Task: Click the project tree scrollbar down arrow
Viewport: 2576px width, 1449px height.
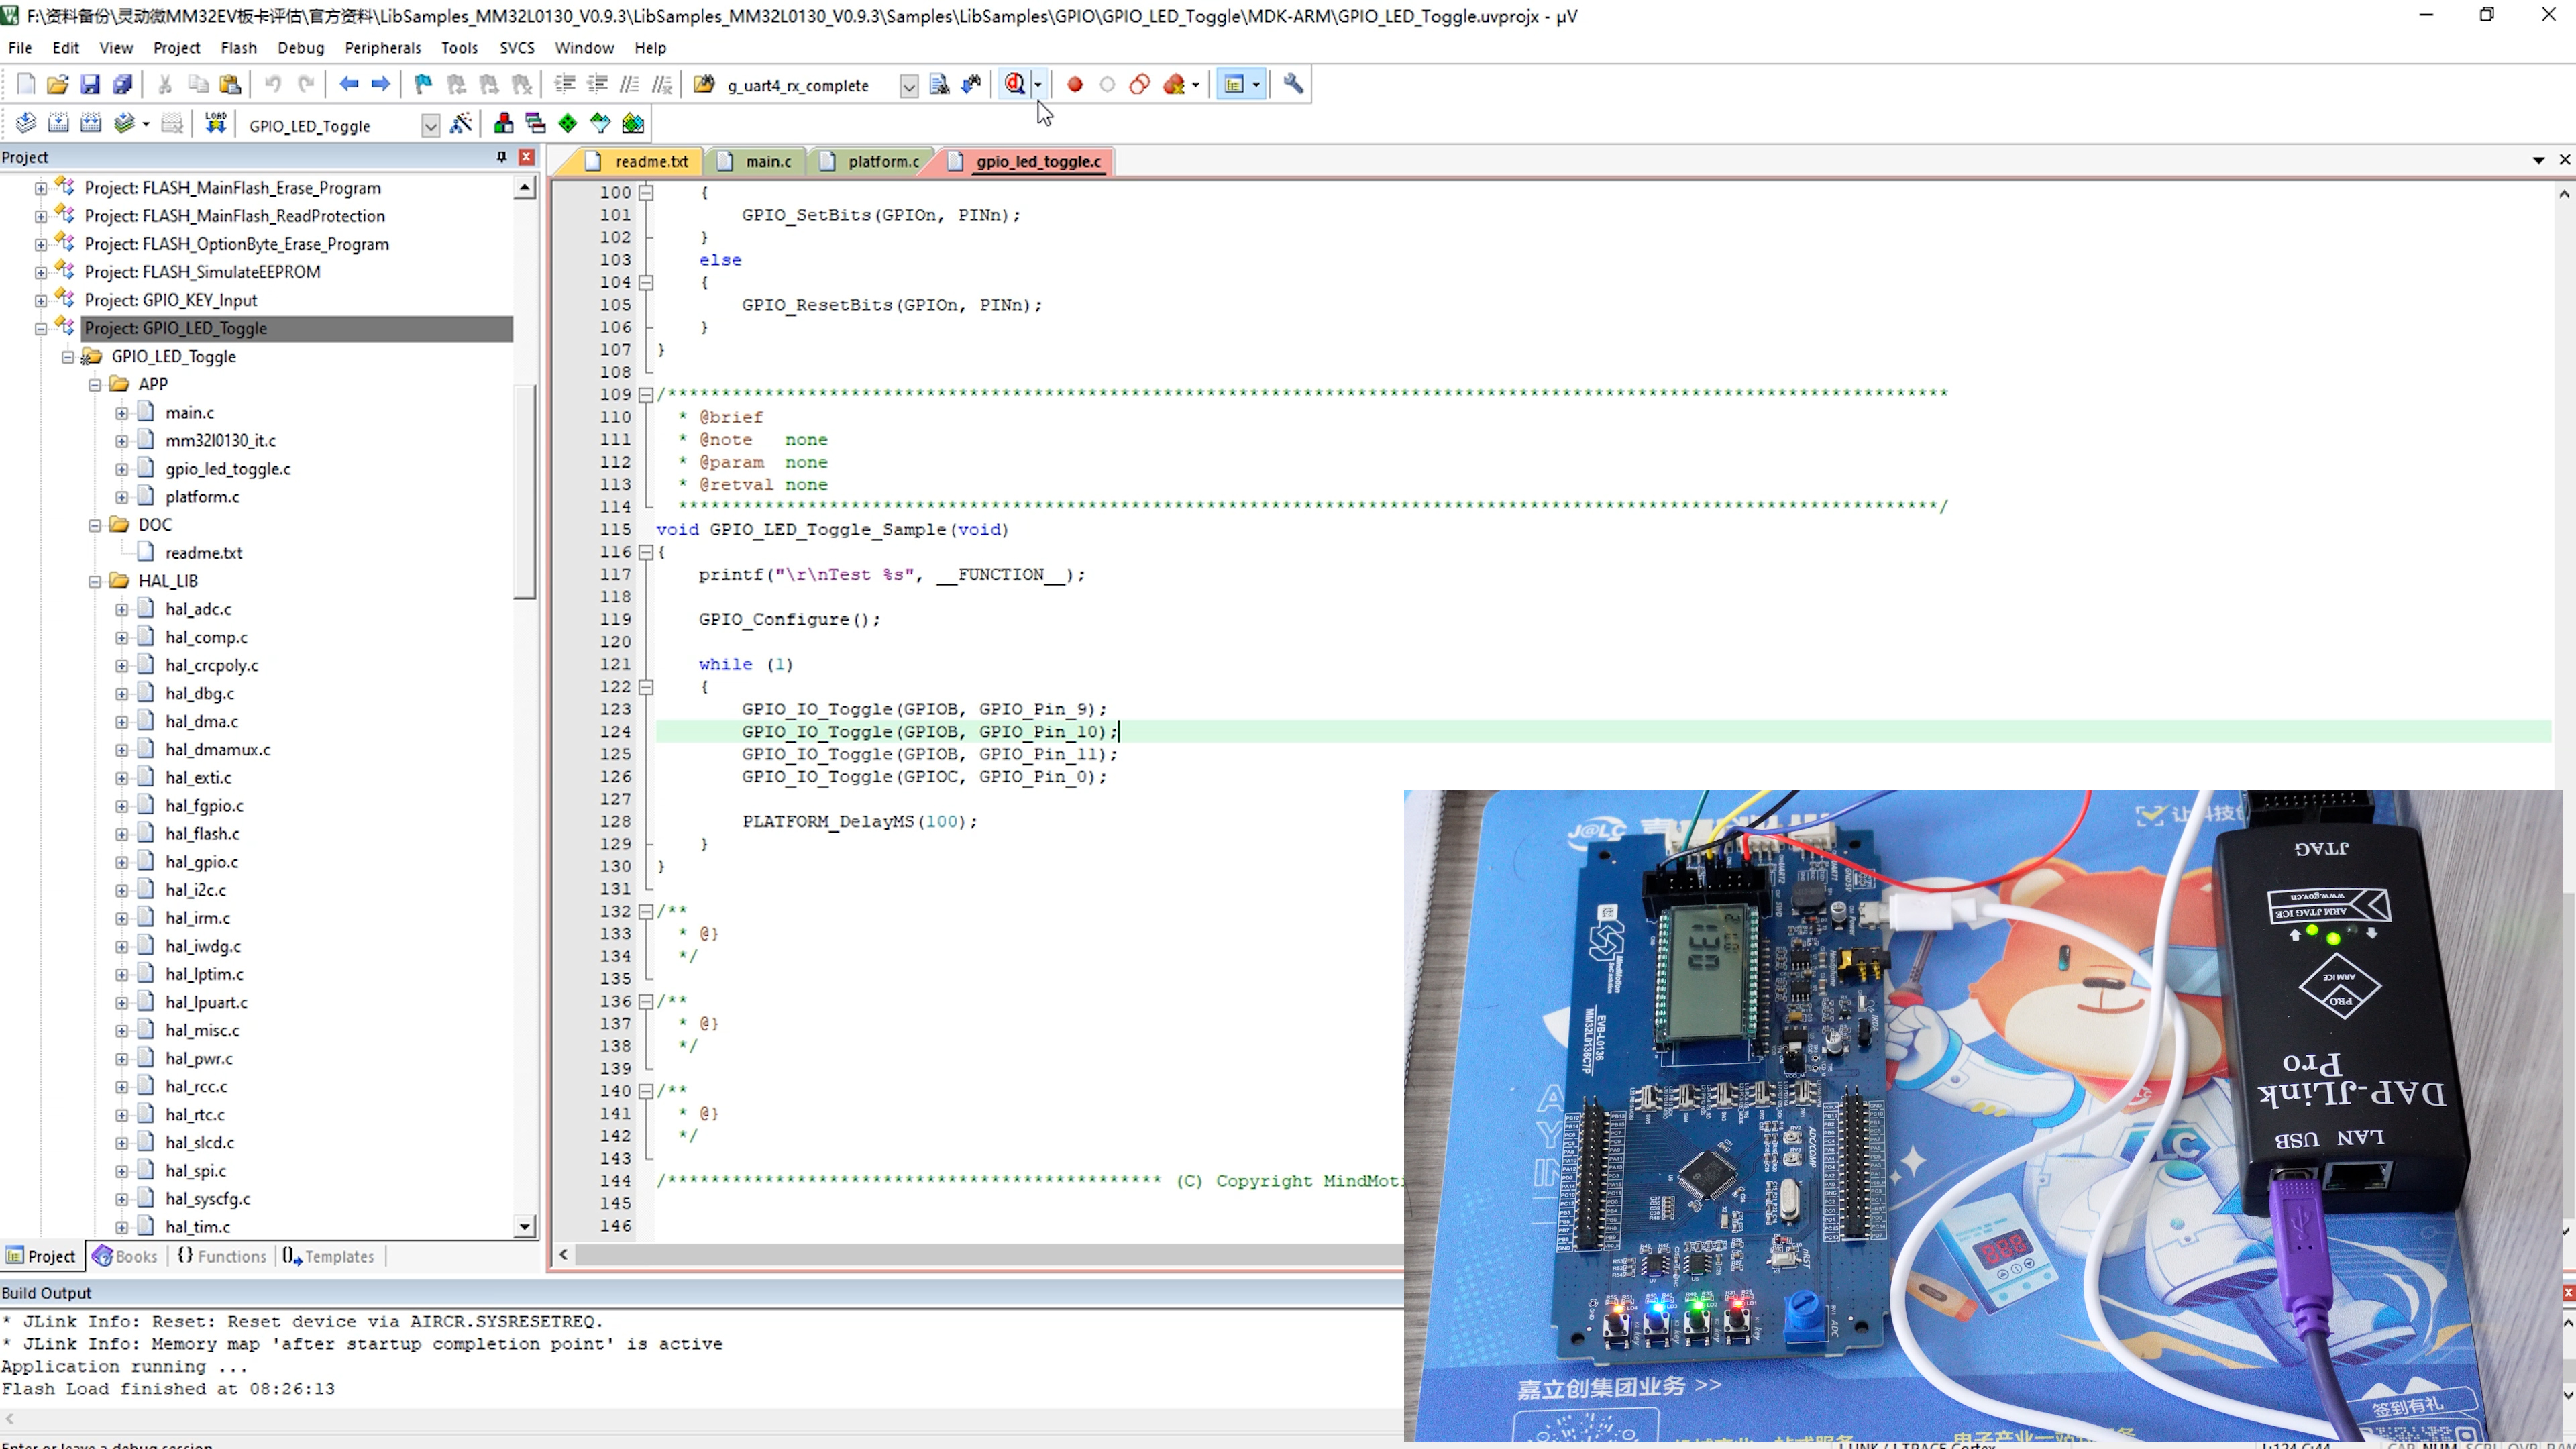Action: [524, 1226]
